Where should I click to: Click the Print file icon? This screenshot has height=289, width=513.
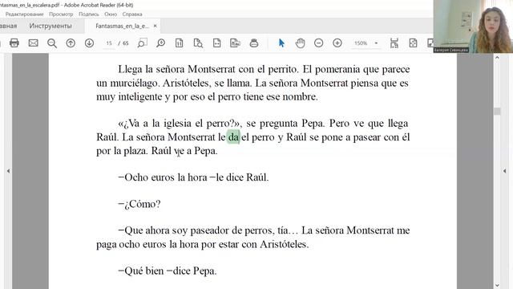[14, 43]
